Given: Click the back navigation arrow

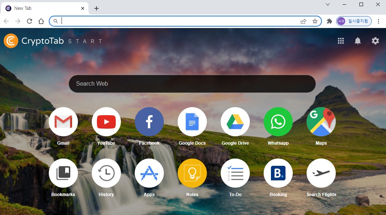Looking at the screenshot, I should 7,21.
